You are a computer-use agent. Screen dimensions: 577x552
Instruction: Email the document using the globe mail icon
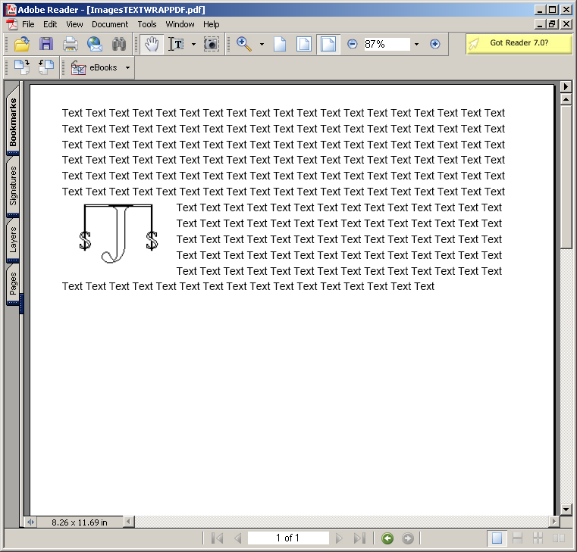coord(95,45)
